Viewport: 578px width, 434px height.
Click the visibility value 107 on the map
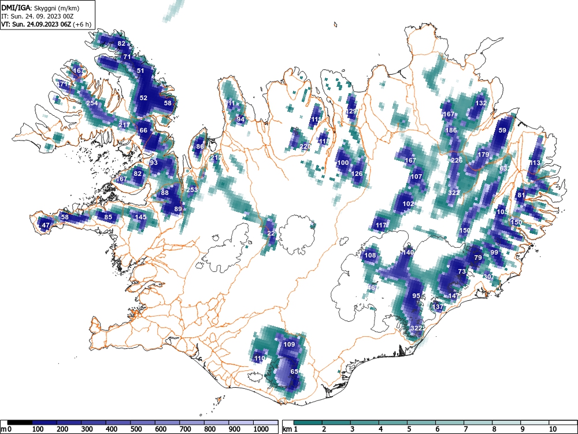416,176
